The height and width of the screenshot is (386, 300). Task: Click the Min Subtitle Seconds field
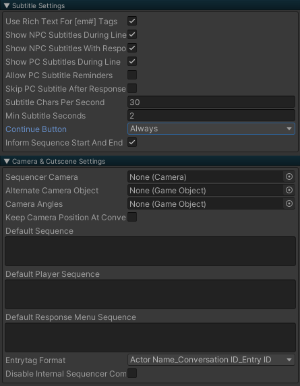click(x=211, y=115)
